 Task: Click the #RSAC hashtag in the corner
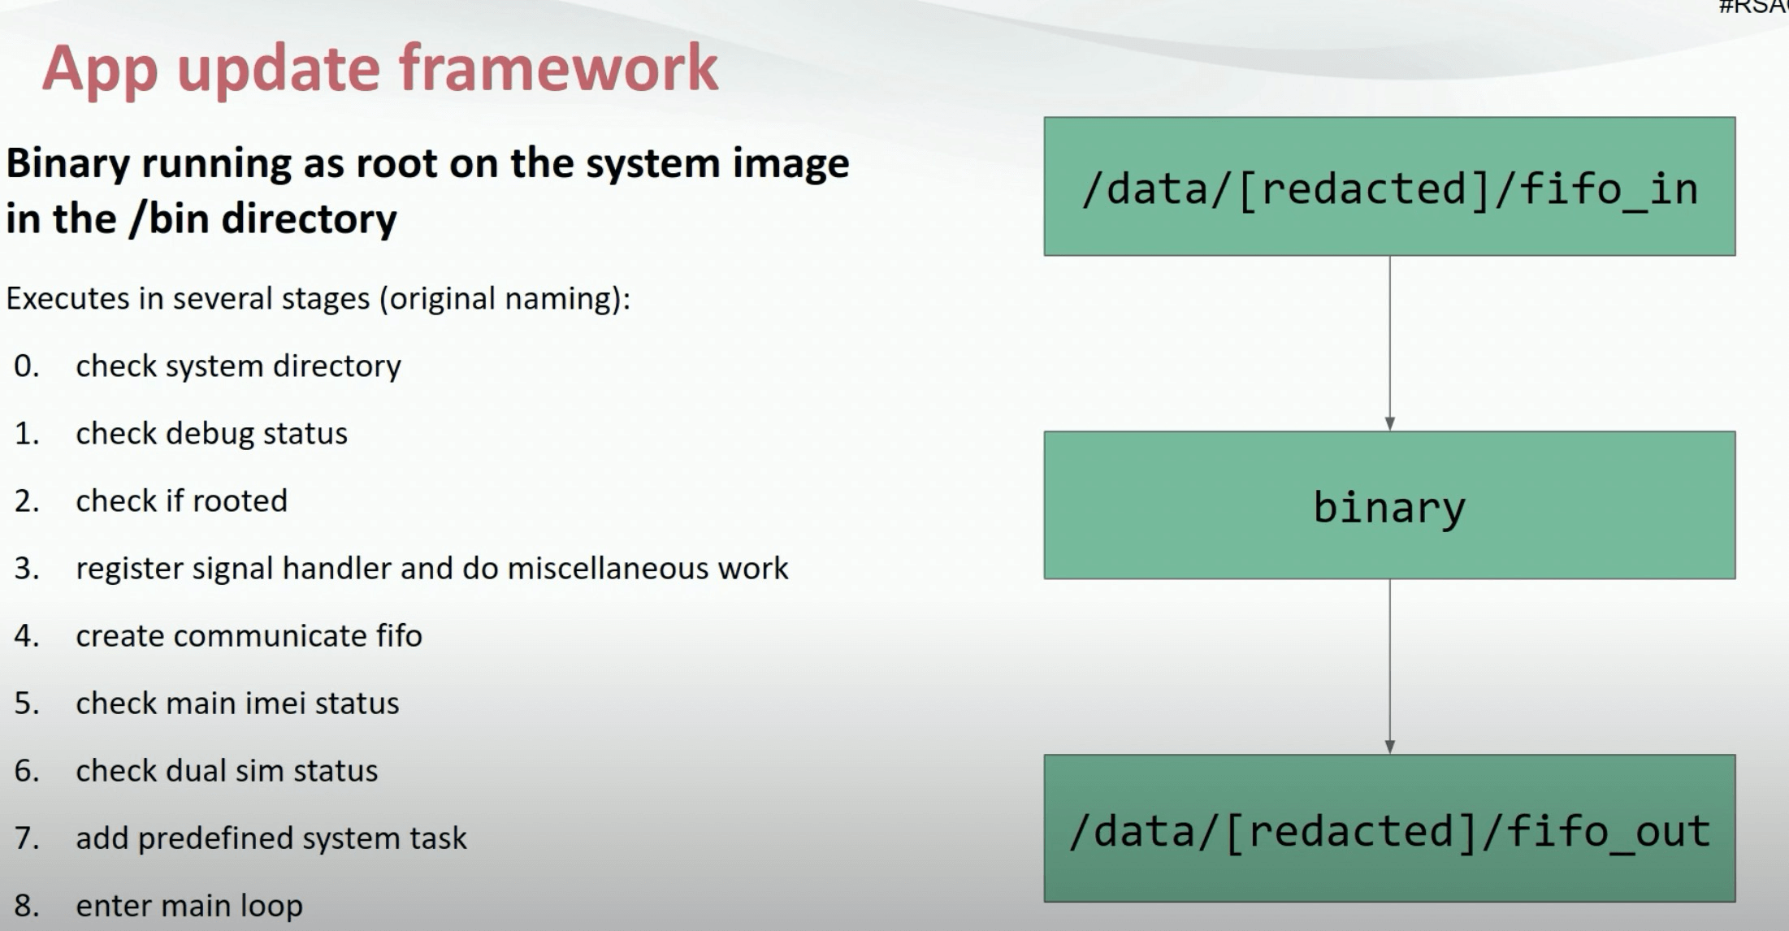tap(1753, 6)
